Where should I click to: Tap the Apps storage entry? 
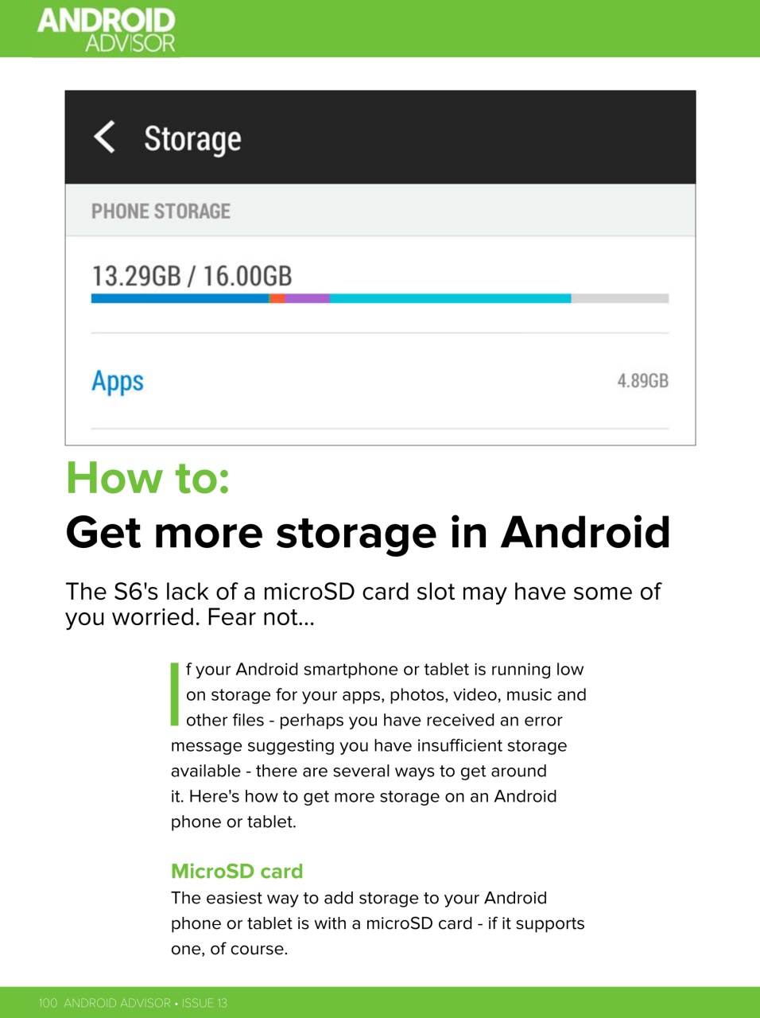coord(117,381)
